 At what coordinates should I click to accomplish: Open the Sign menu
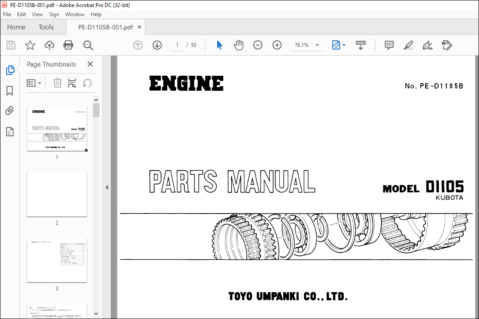click(54, 14)
